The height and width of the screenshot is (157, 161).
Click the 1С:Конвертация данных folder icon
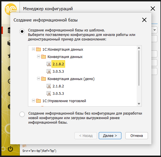(x=38, y=49)
